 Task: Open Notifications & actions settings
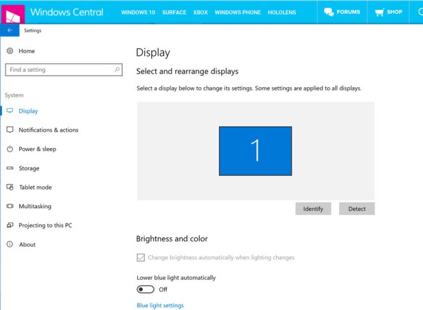coord(49,130)
